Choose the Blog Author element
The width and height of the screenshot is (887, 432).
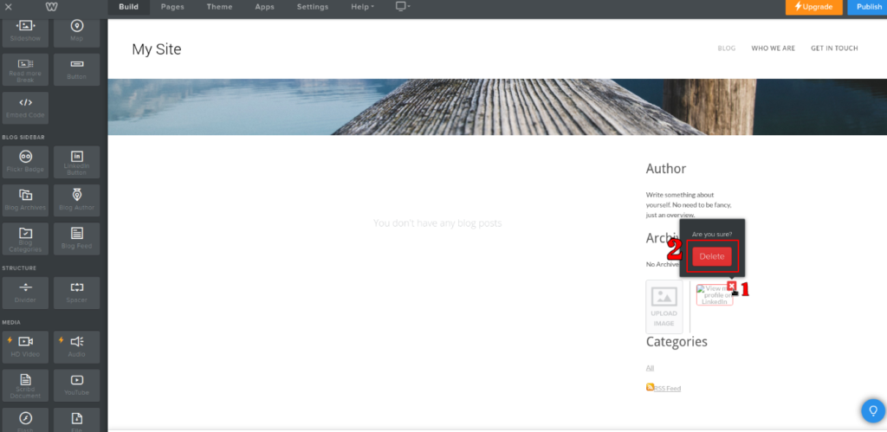point(76,200)
